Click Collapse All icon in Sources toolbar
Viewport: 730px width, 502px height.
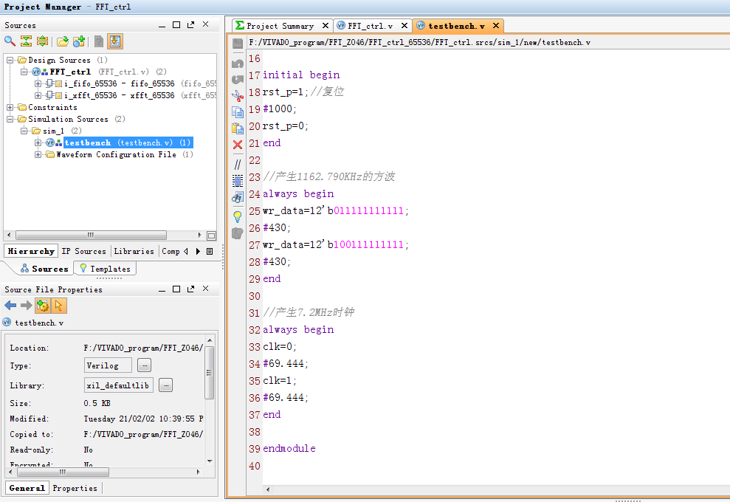click(x=27, y=41)
